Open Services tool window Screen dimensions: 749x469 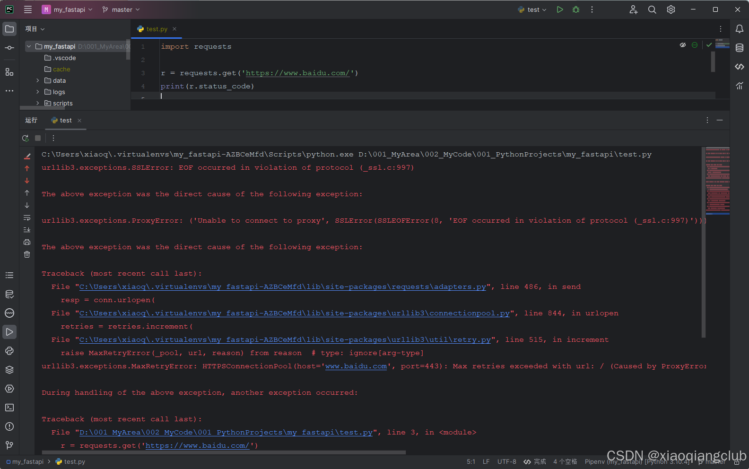[x=9, y=389]
